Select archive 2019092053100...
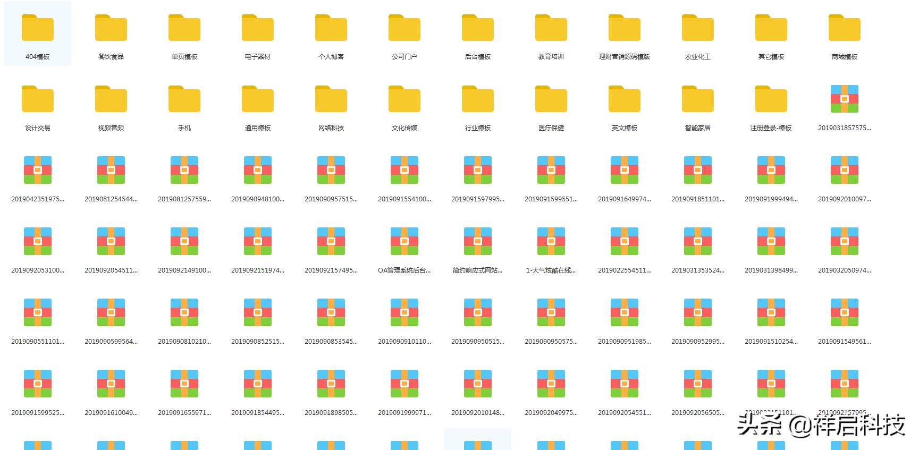The height and width of the screenshot is (450, 919). tap(38, 241)
